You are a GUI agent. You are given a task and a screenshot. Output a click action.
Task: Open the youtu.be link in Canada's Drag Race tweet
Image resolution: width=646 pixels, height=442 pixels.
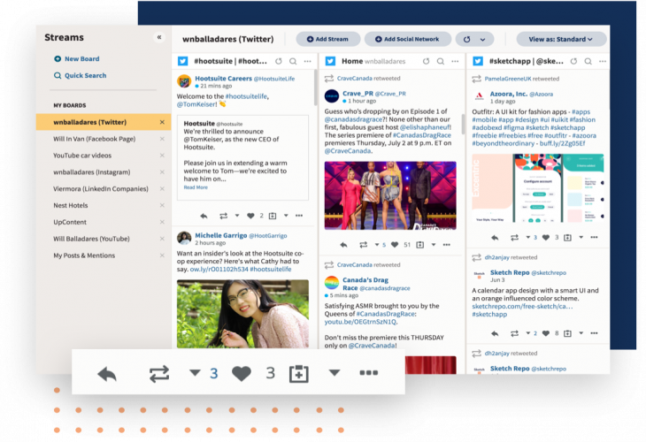click(360, 322)
